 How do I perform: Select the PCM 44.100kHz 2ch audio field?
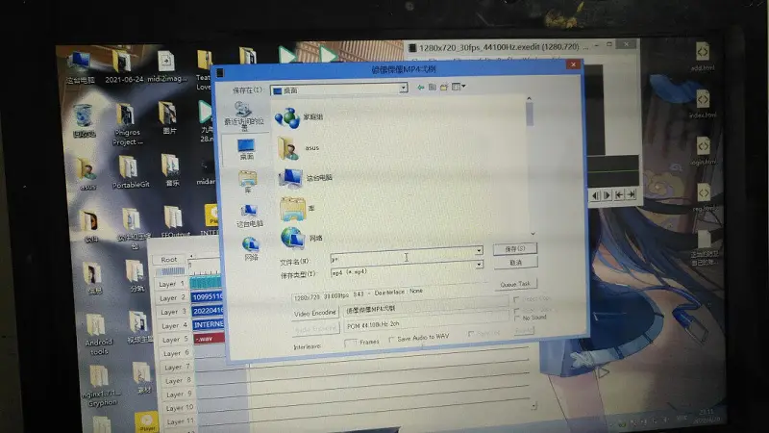426,324
